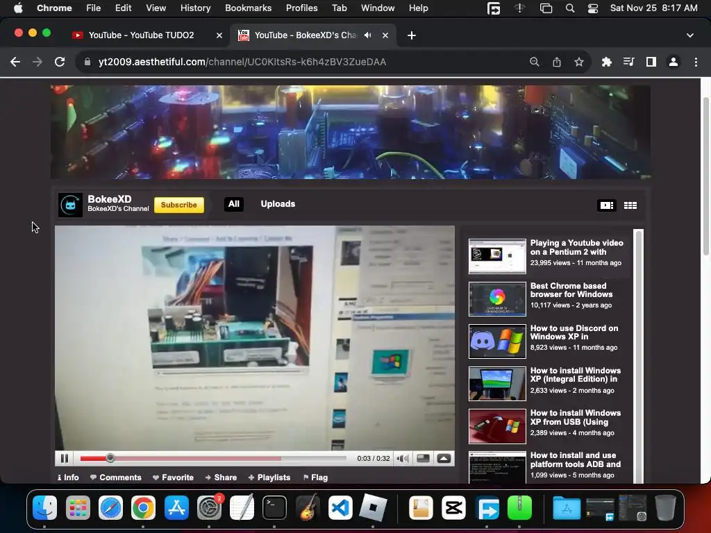Open the Comments section
Image resolution: width=711 pixels, height=533 pixels.
pos(116,477)
